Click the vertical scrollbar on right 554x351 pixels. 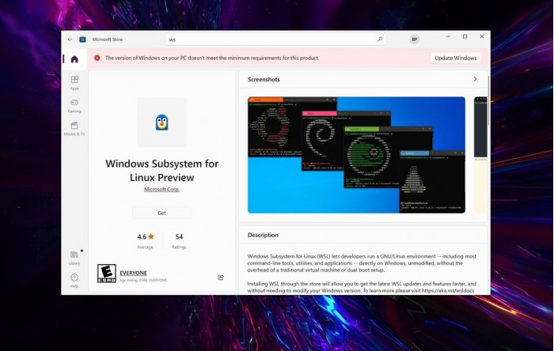[488, 100]
